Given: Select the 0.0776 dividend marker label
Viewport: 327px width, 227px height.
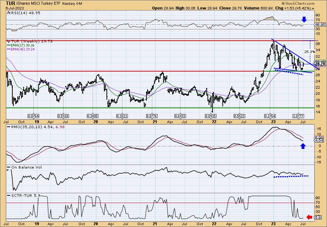Looking at the screenshot, I should [152, 116].
